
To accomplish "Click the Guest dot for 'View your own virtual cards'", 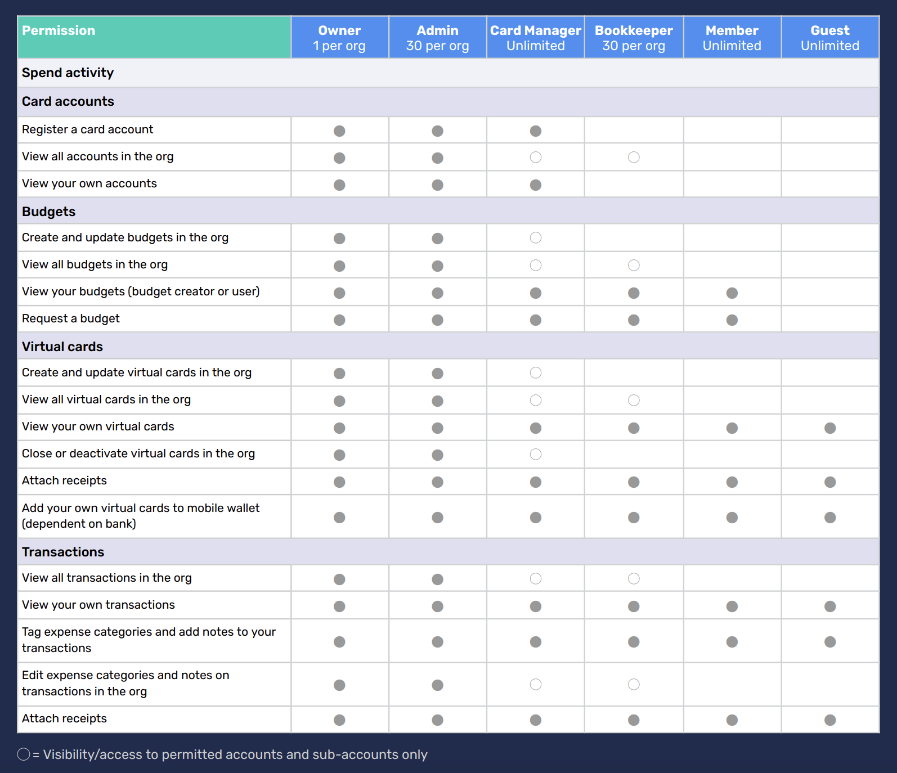I will tap(830, 428).
